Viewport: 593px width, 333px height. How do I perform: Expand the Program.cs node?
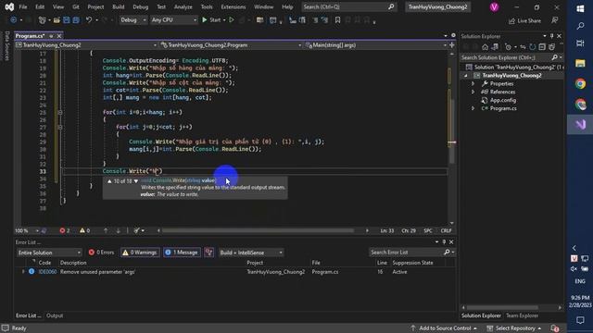[473, 108]
